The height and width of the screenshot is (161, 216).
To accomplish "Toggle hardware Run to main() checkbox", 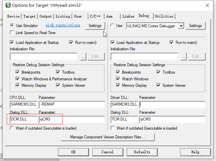I will tap(172, 42).
